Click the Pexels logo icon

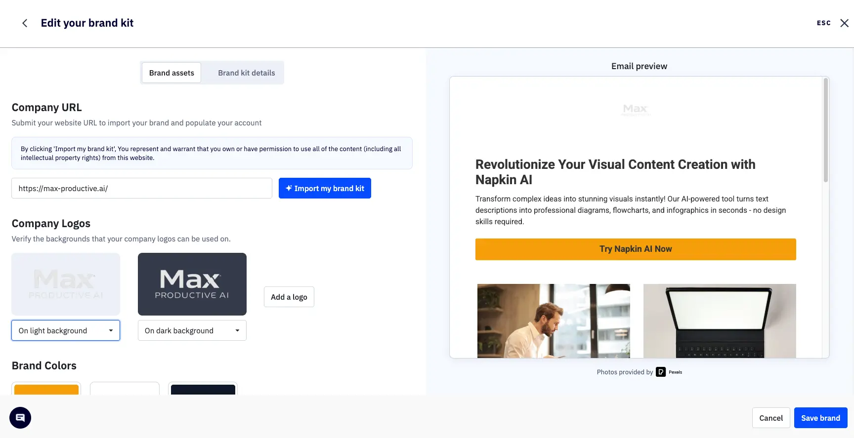(661, 372)
